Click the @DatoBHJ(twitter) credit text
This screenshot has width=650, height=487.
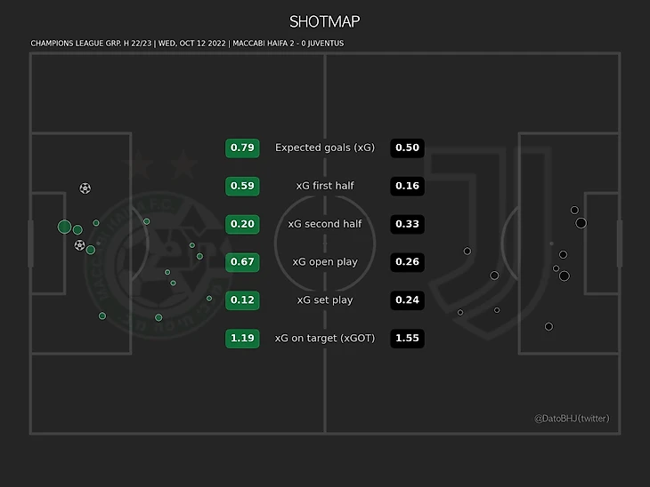pyautogui.click(x=572, y=419)
